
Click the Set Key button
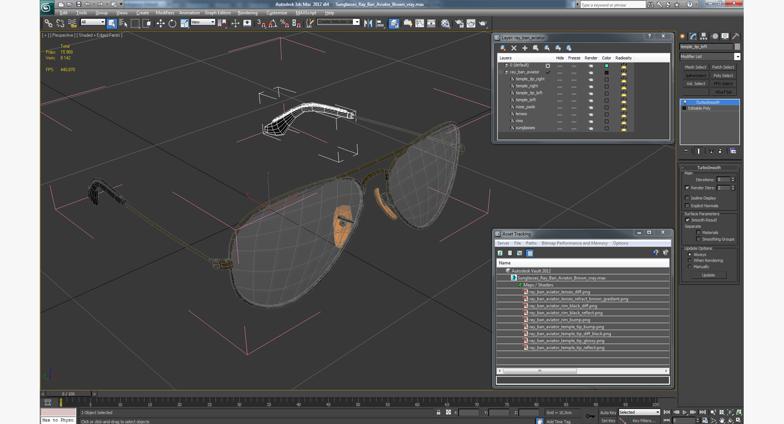point(608,421)
